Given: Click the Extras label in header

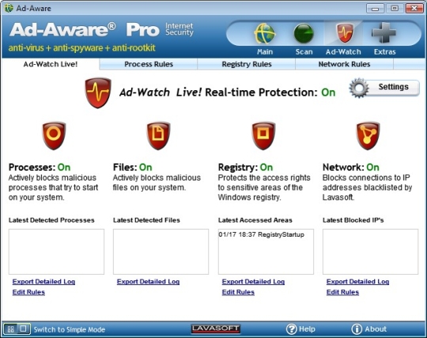Looking at the screenshot, I should click(x=384, y=51).
